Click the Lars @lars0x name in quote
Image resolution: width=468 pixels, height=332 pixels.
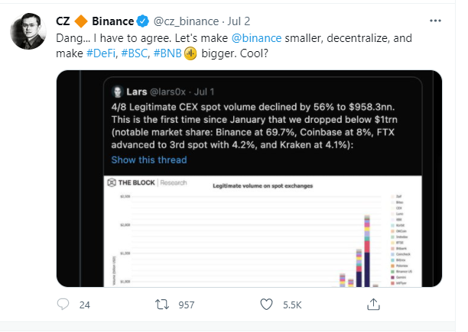point(156,92)
